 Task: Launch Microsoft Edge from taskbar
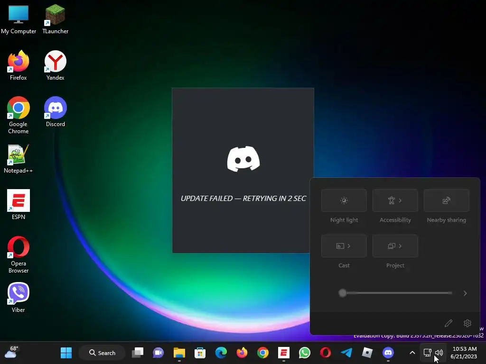(221, 353)
